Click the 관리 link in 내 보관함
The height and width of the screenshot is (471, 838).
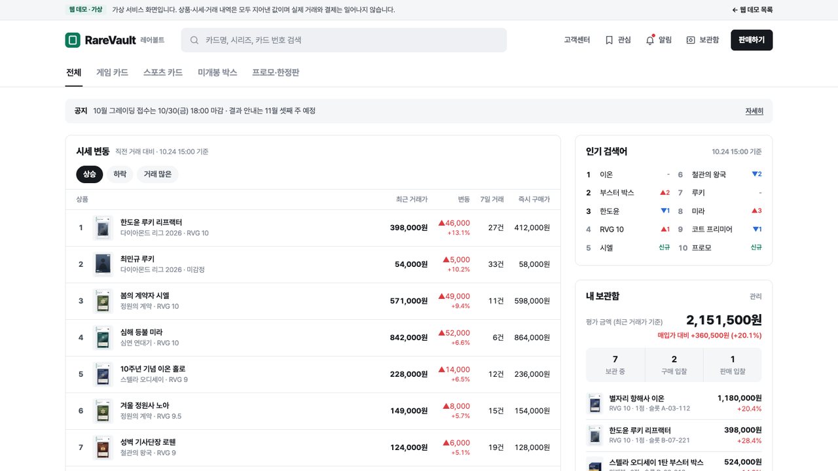pyautogui.click(x=756, y=296)
